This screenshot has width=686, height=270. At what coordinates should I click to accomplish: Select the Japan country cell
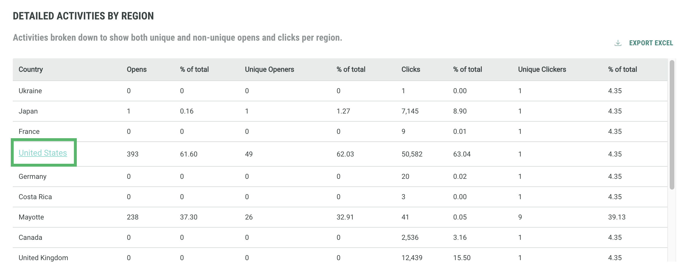pos(28,111)
